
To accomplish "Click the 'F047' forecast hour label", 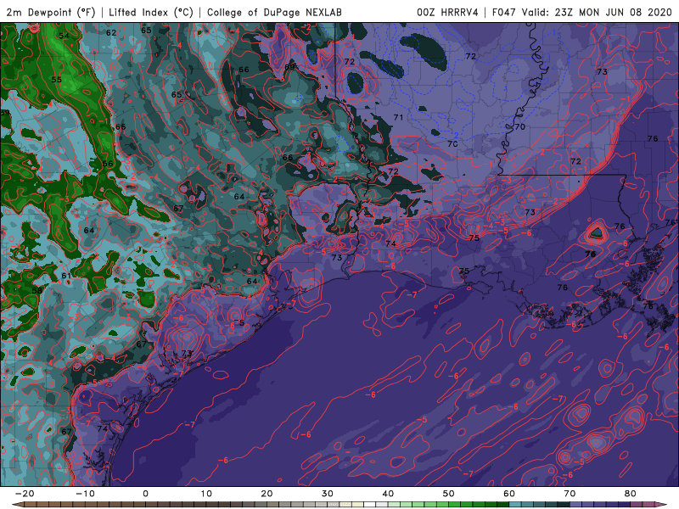I will tap(503, 12).
